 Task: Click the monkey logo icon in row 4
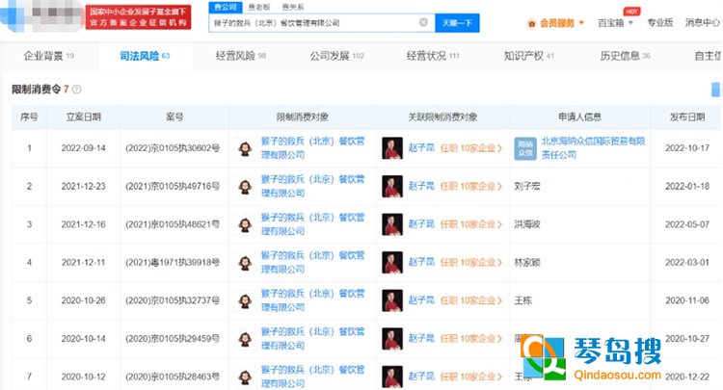pos(245,263)
